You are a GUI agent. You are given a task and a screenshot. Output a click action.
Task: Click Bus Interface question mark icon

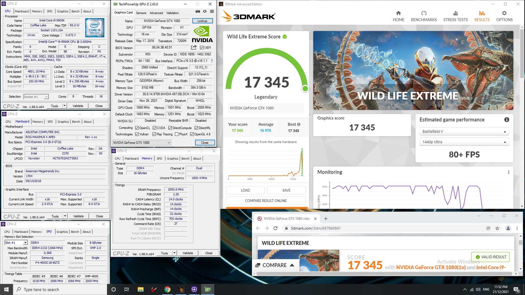pyautogui.click(x=212, y=61)
